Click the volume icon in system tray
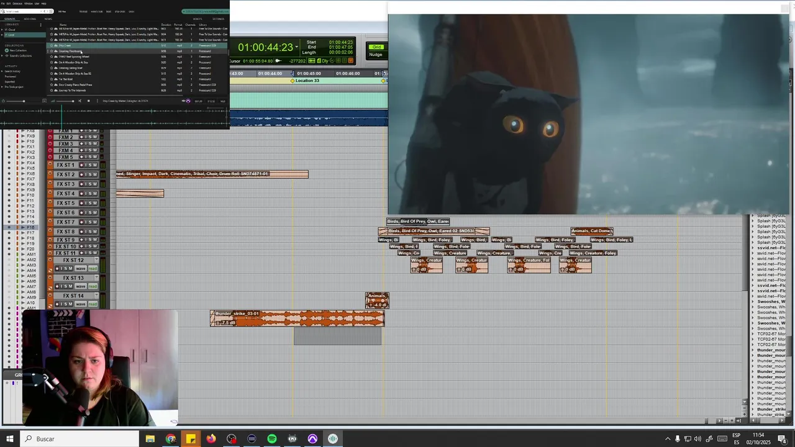 pyautogui.click(x=697, y=439)
